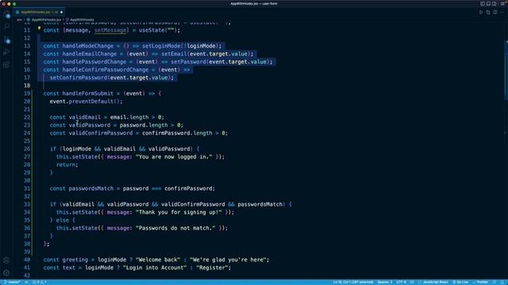Click the master branch in status bar
508x285 pixels.
pyautogui.click(x=13, y=282)
